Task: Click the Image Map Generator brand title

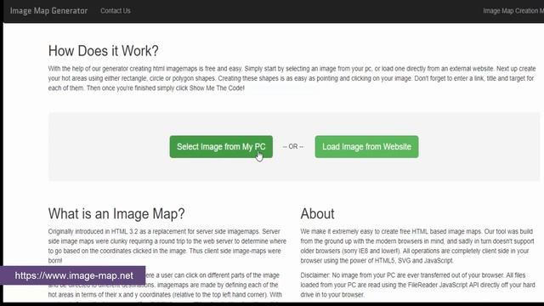Action: coord(49,11)
